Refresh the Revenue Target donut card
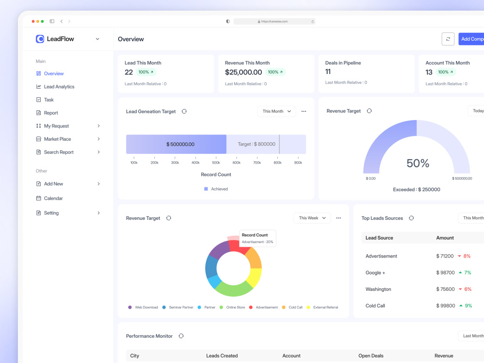 pos(168,218)
